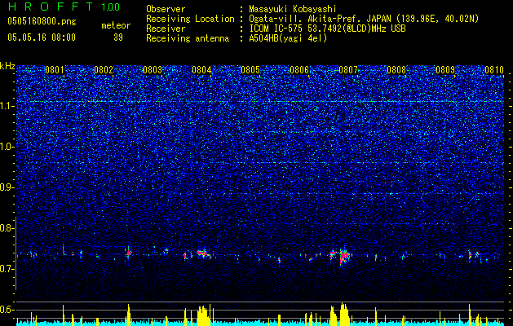
Task: Click the wide yellow intensity peak below 0804
Action: tap(204, 315)
